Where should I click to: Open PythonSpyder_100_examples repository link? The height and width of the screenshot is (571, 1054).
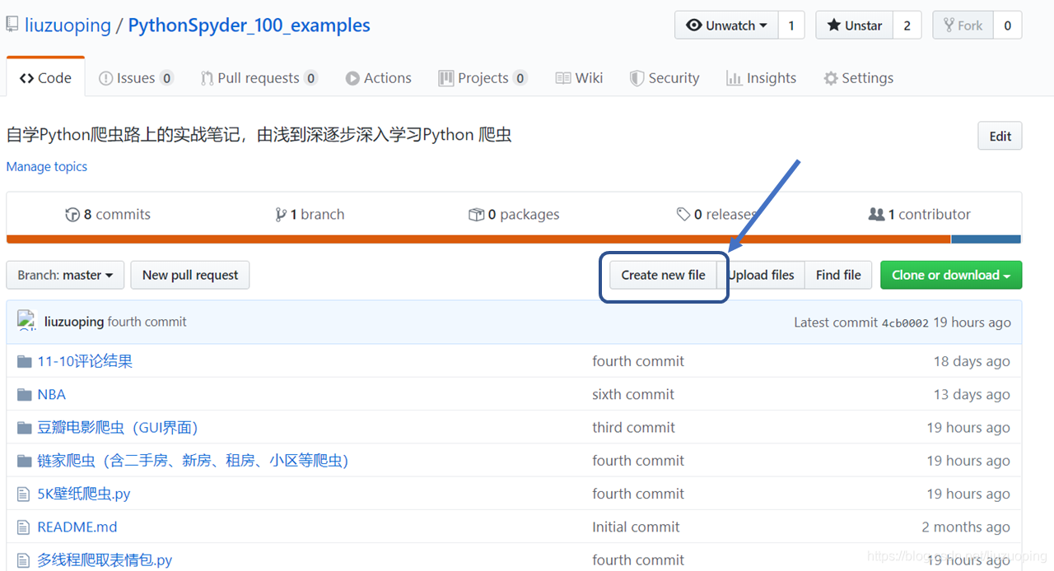pyautogui.click(x=250, y=26)
